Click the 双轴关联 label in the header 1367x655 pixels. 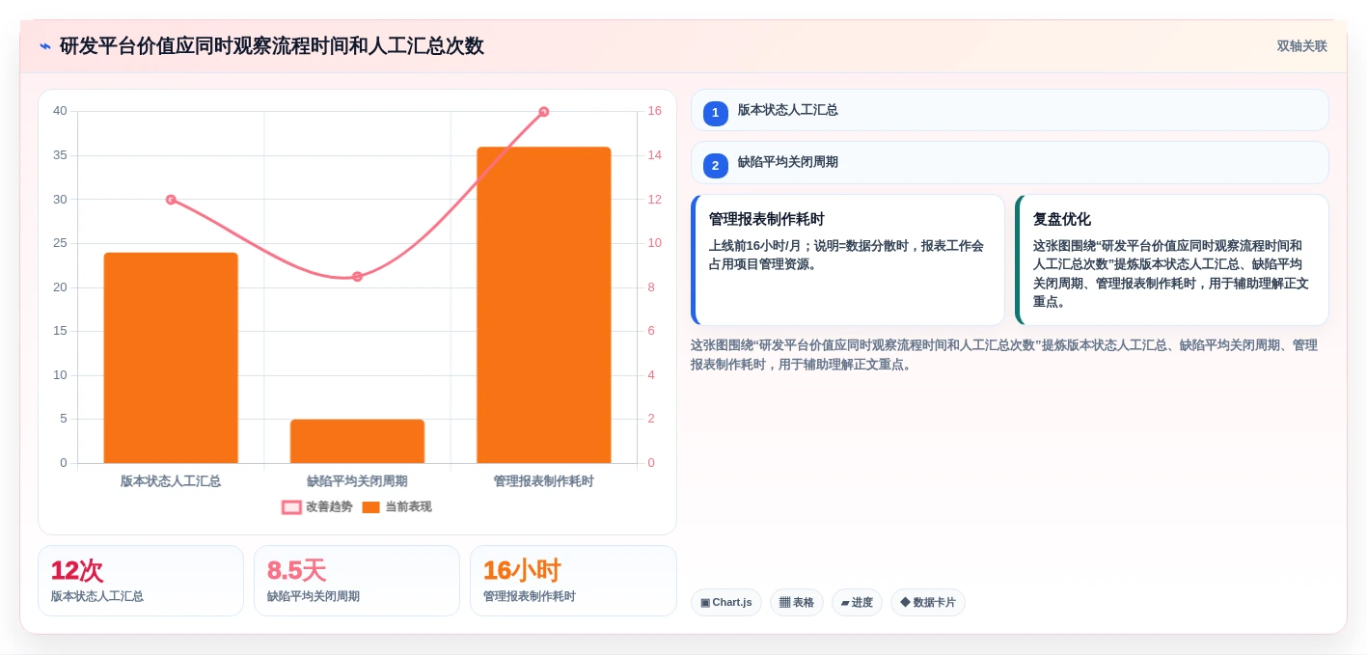pos(1301,46)
